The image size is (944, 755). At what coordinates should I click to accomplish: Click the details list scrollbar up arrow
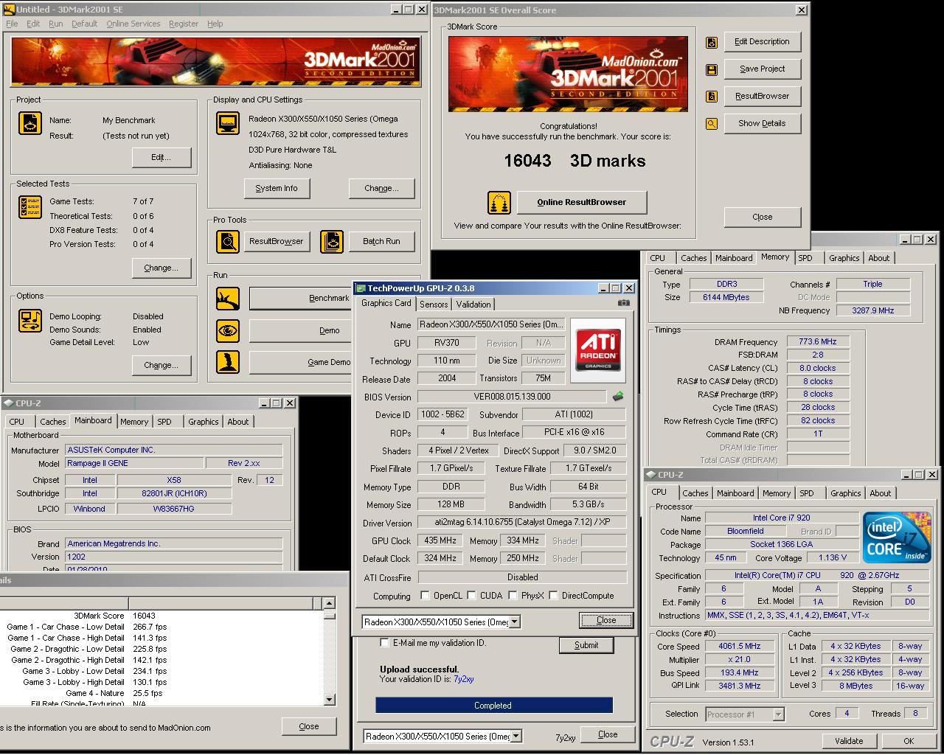click(x=329, y=602)
